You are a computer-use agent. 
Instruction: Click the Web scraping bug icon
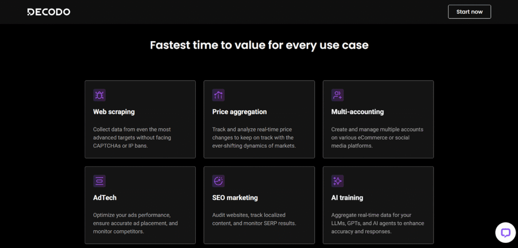coord(100,95)
